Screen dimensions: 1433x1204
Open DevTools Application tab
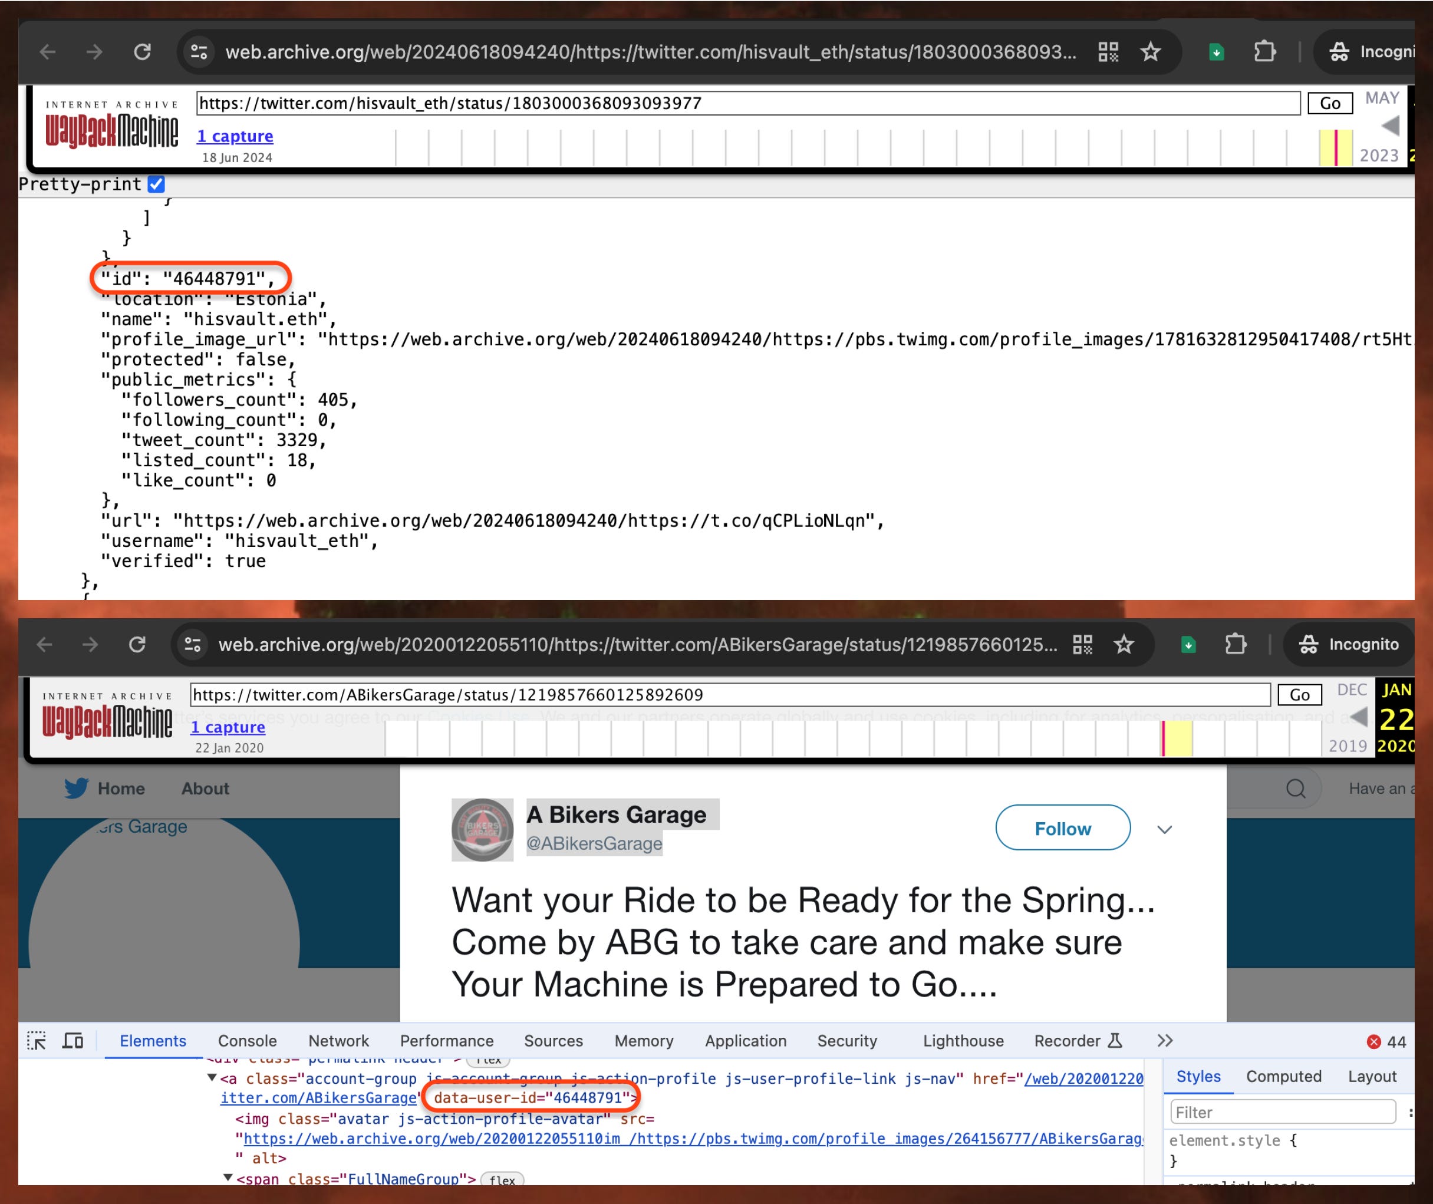click(x=746, y=1041)
